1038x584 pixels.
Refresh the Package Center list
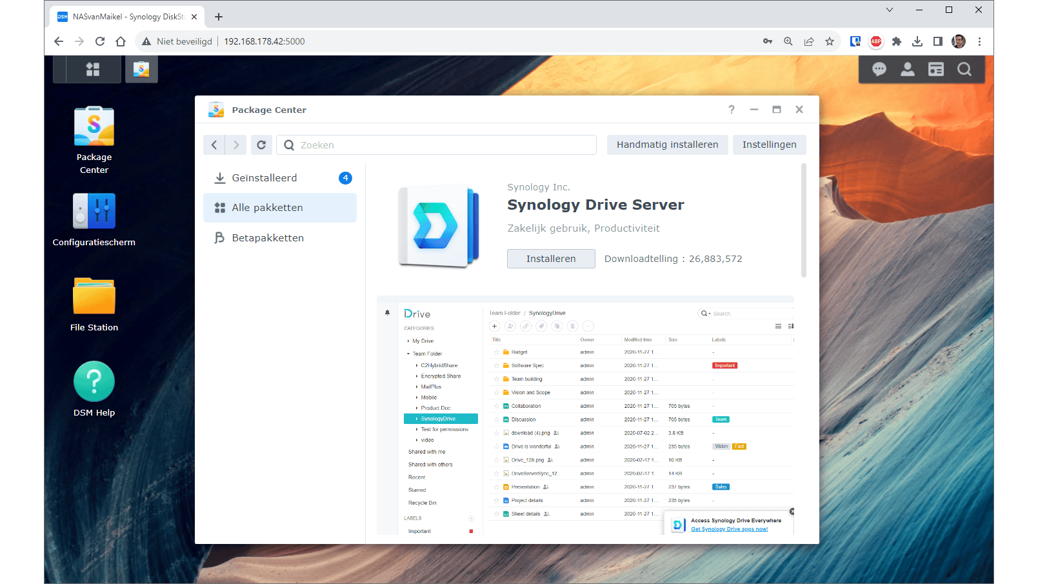click(x=261, y=145)
